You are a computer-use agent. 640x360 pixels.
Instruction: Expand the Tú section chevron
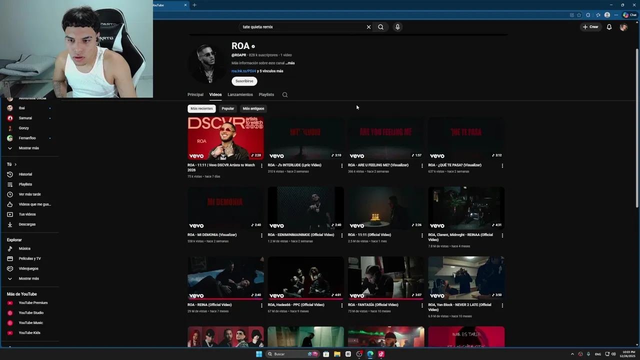(15, 164)
